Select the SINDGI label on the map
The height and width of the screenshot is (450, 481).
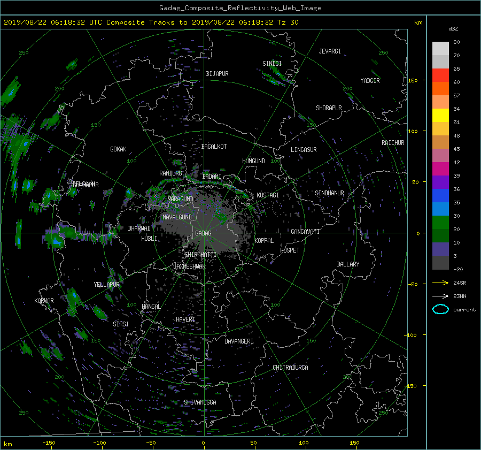(272, 64)
